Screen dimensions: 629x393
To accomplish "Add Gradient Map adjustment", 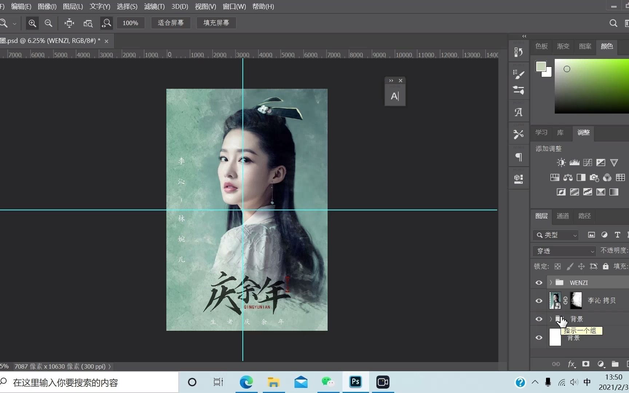I will point(614,192).
